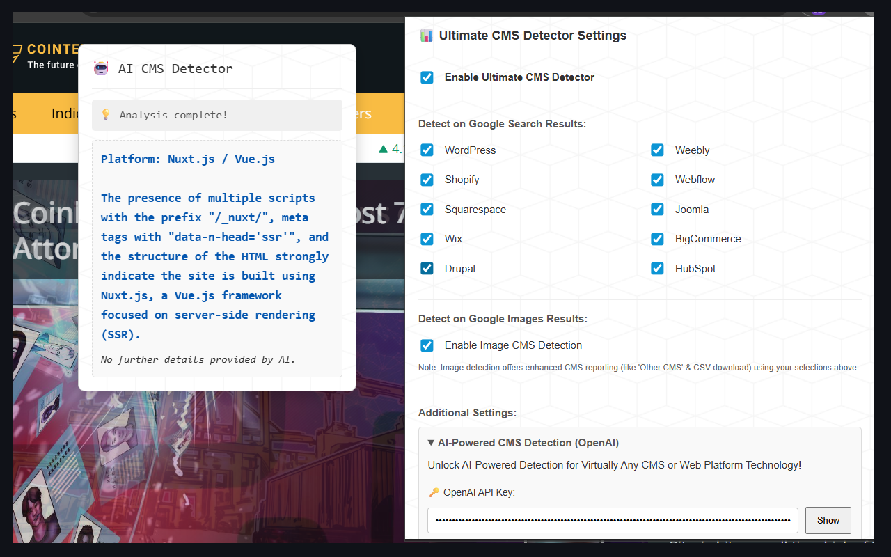Toggle the Wix detection checkbox
The image size is (891, 557).
click(x=427, y=239)
